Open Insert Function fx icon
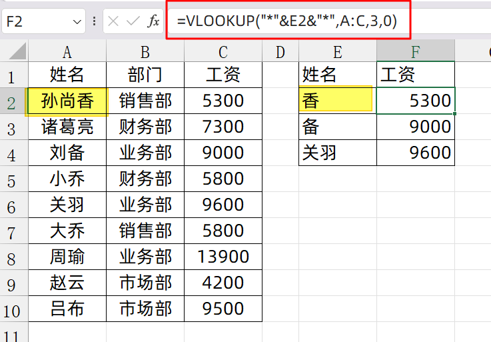Screen dimensions: 491x342 (153, 21)
